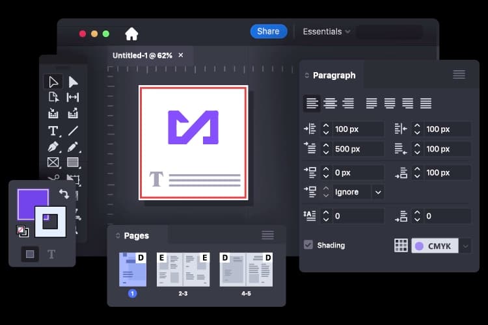Align paragraph right
488x325 pixels.
coord(348,103)
